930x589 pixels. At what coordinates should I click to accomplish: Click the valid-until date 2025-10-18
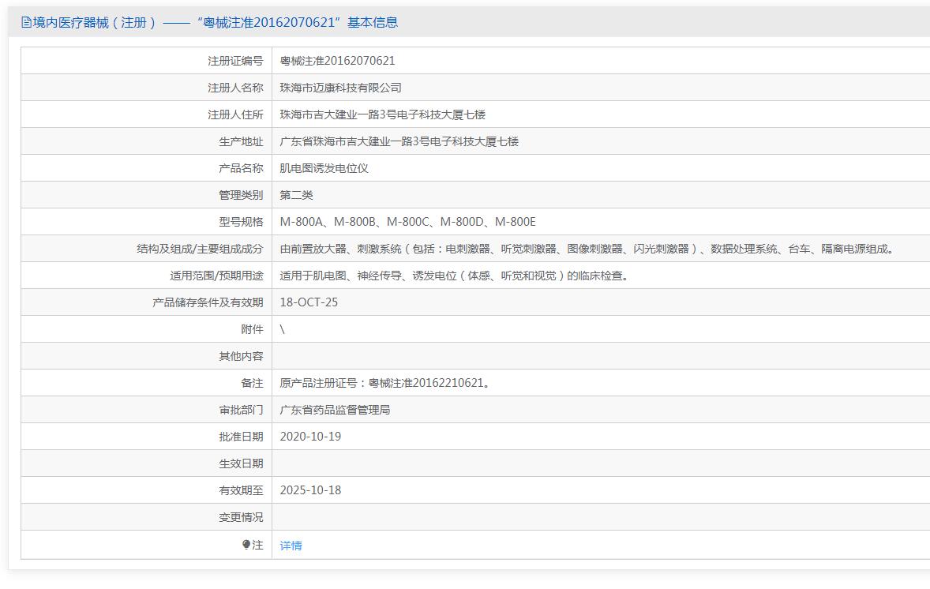click(310, 490)
